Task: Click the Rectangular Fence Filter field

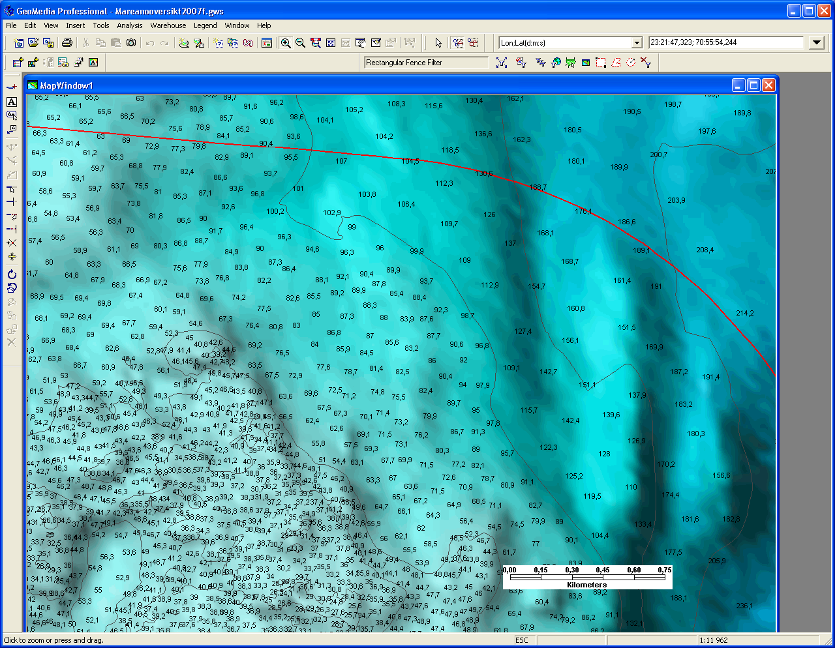Action: pos(425,63)
